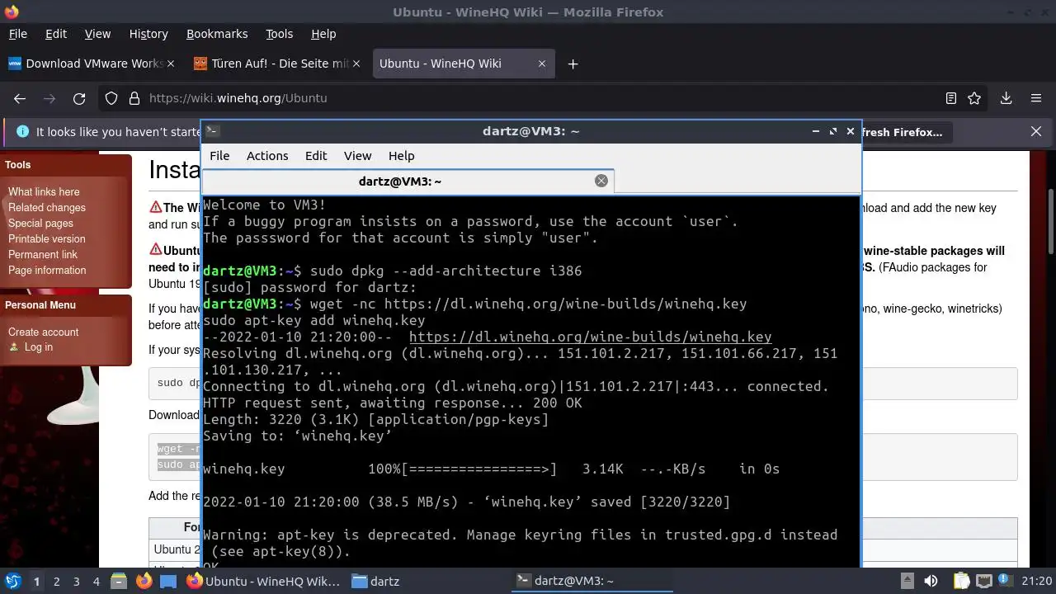
Task: Open Printable version link
Action: [x=47, y=238]
